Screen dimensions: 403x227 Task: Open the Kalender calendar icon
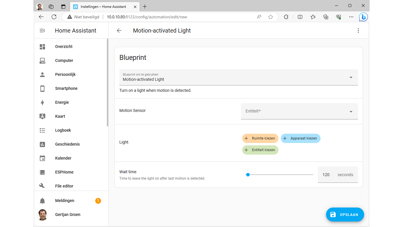click(x=42, y=158)
